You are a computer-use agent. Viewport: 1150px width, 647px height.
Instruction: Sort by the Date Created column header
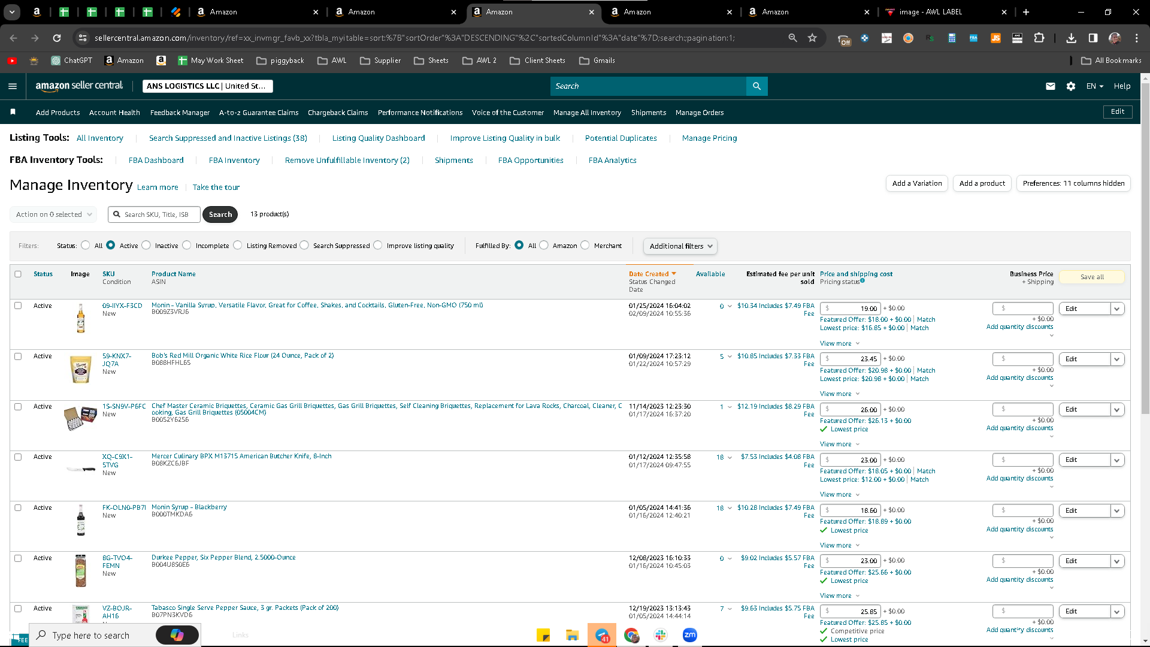tap(652, 274)
